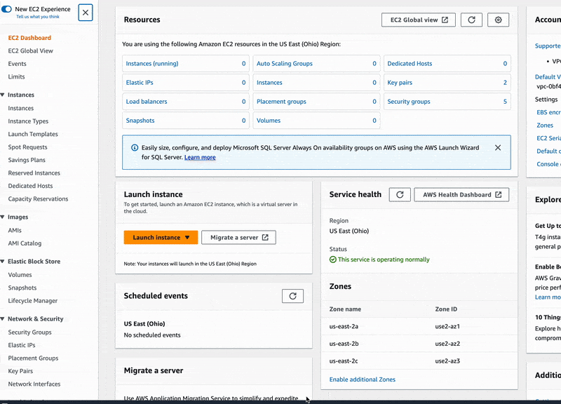The width and height of the screenshot is (561, 404).
Task: Open Resources settings gear icon
Action: tap(498, 20)
